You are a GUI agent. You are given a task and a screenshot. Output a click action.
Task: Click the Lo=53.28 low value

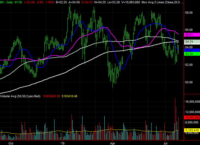pos(113,2)
